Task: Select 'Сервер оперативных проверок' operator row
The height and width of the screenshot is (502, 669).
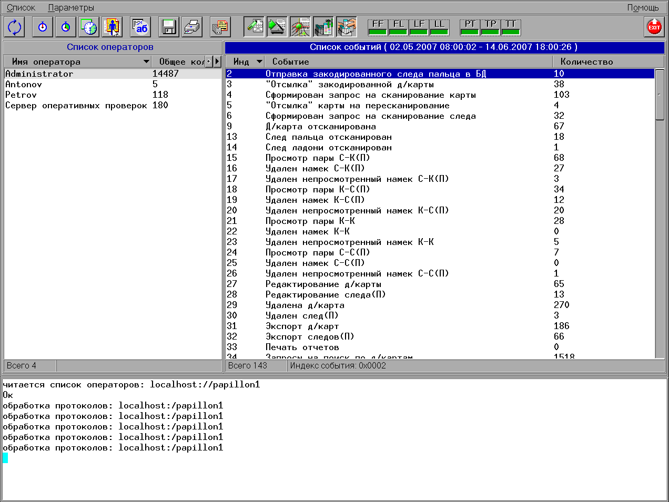Action: click(x=113, y=105)
